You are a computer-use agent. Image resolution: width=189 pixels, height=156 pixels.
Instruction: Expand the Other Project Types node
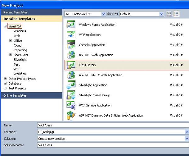(x=5, y=79)
